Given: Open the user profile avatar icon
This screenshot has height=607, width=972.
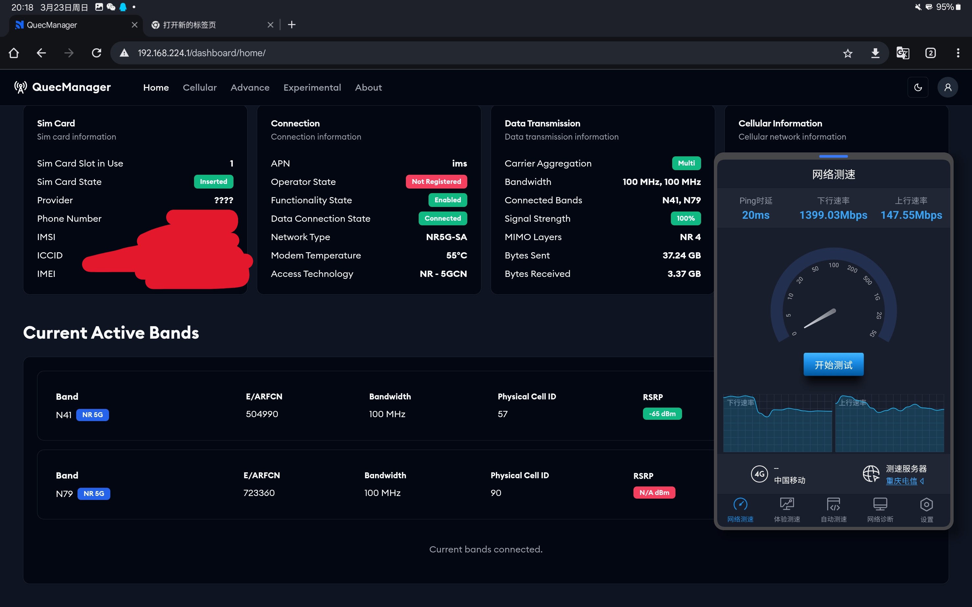Looking at the screenshot, I should tap(947, 87).
